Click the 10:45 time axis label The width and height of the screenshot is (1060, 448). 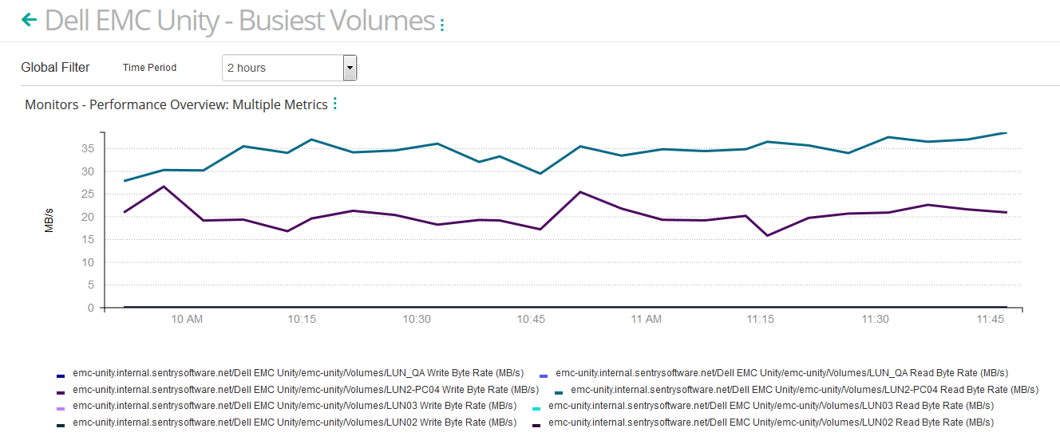pos(531,319)
